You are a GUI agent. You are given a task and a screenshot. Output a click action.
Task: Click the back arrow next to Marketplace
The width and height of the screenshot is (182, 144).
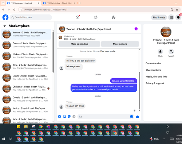5,26
